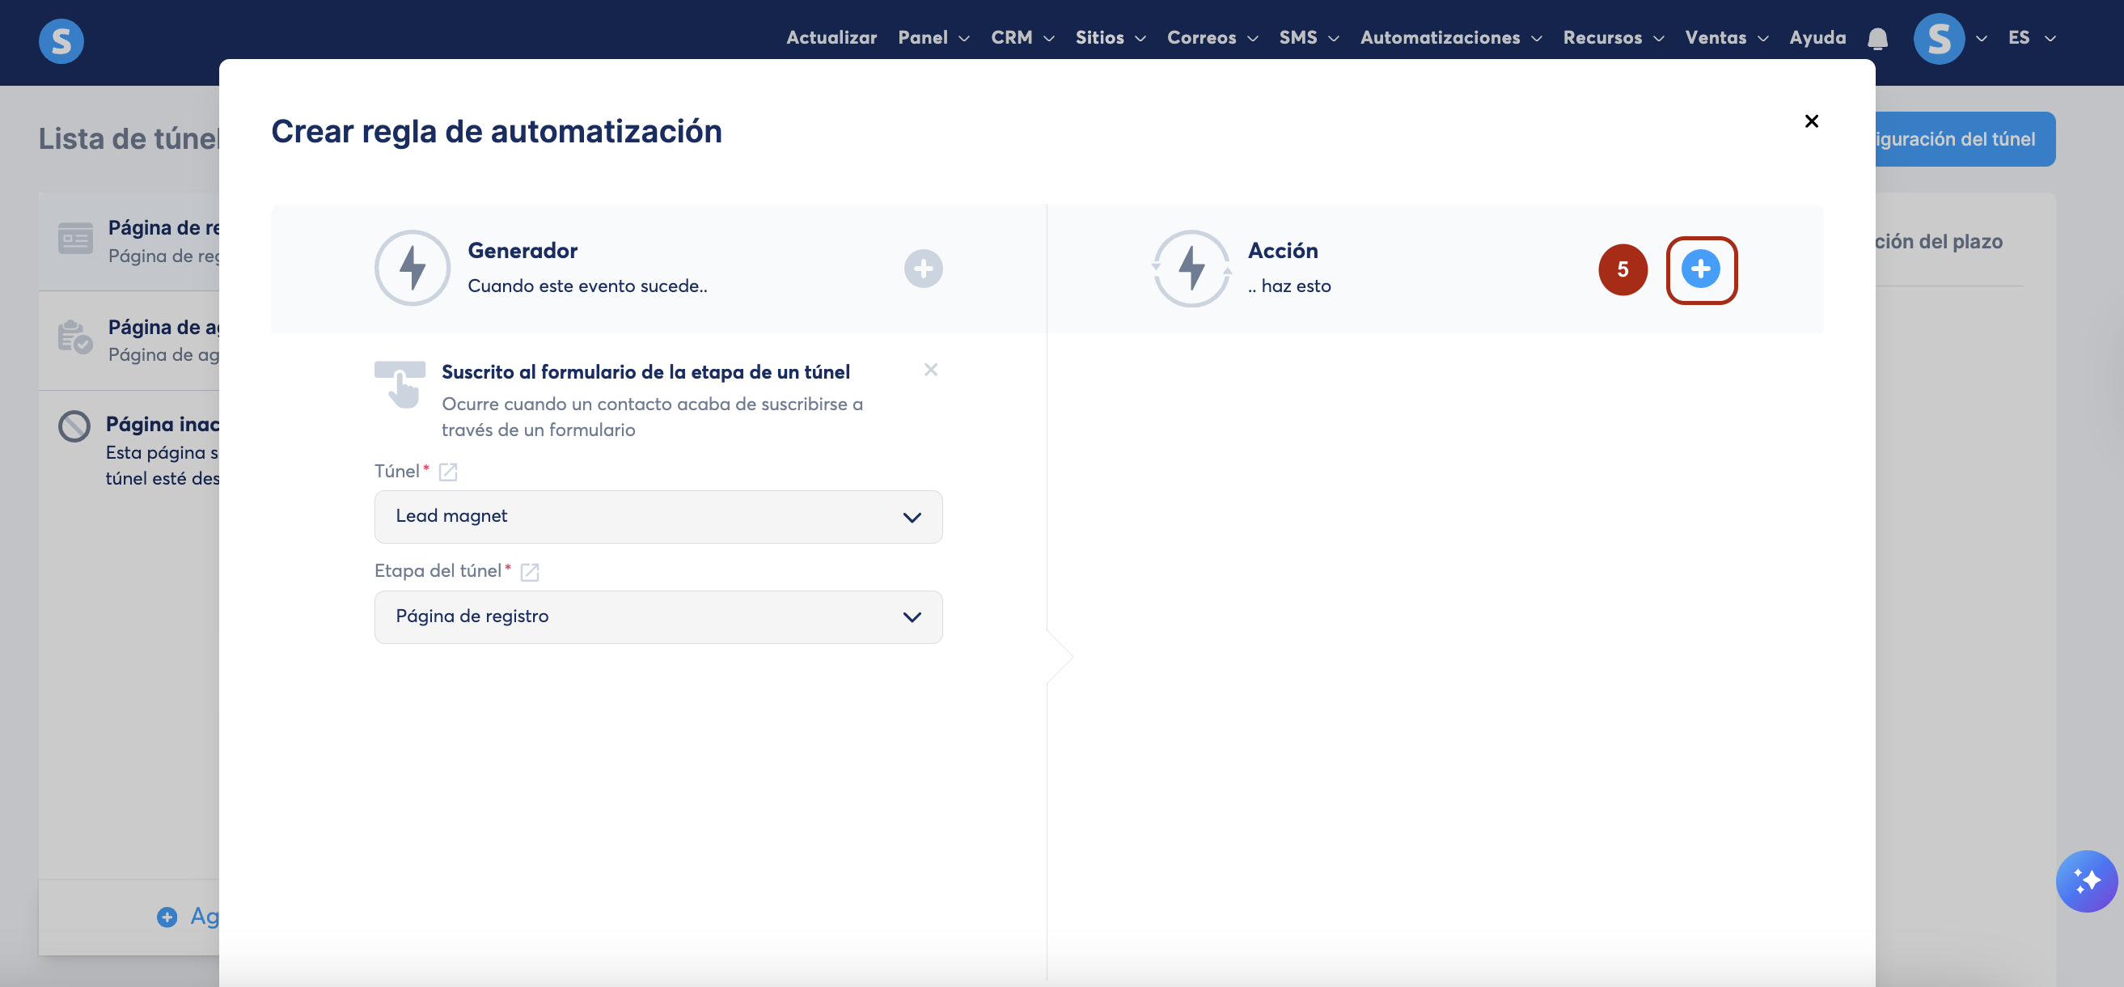Click the Systeme logo in top-left corner
2124x987 pixels.
click(x=61, y=40)
